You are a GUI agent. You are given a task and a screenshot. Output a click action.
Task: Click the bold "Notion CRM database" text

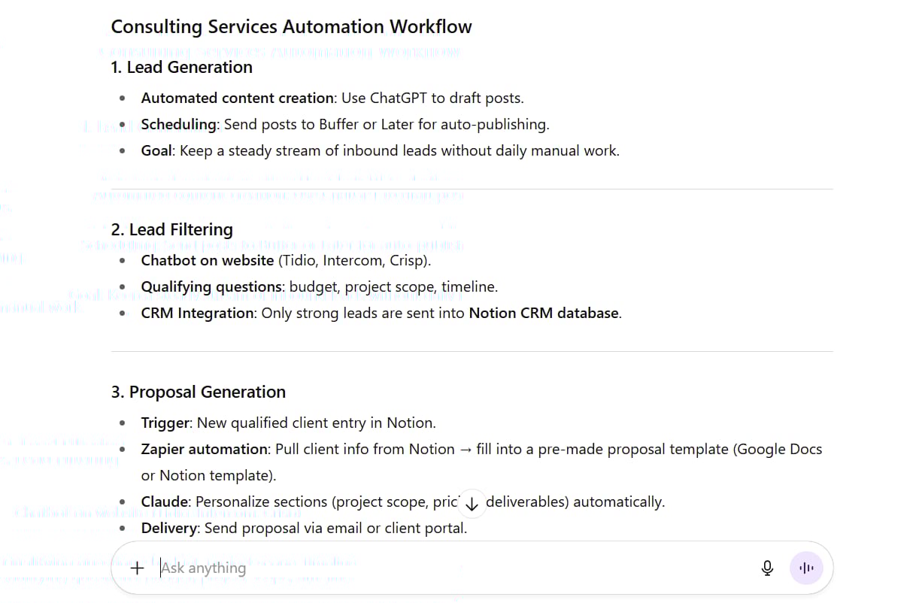(544, 313)
